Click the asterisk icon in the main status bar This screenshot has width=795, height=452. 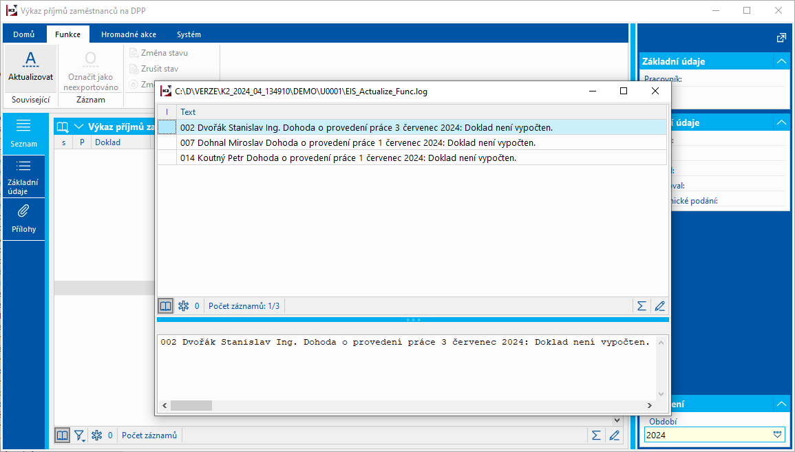pyautogui.click(x=96, y=435)
